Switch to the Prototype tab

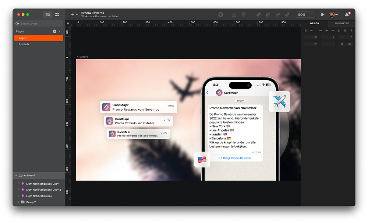point(342,24)
